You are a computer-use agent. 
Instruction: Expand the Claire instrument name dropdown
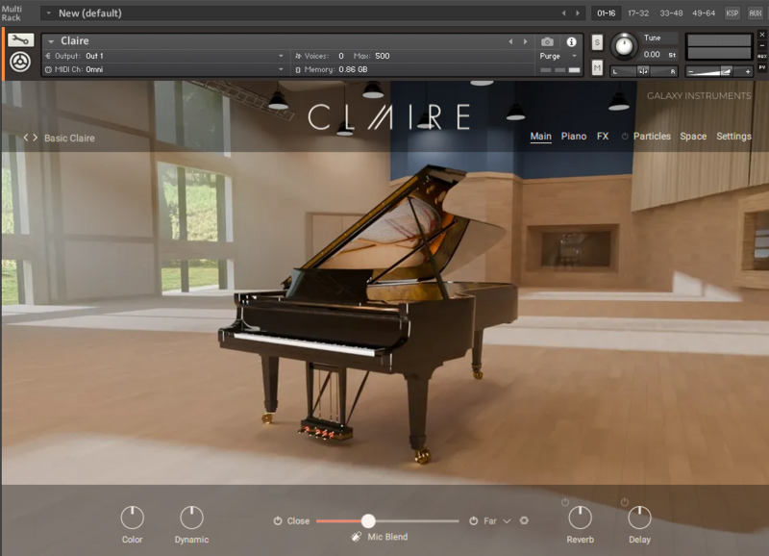click(x=51, y=41)
